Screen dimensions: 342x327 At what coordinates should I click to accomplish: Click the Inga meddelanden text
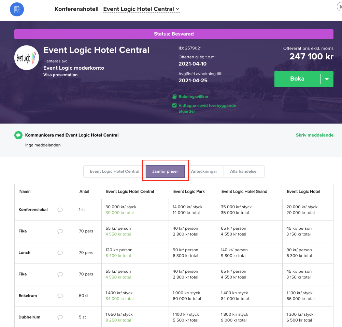click(x=43, y=145)
